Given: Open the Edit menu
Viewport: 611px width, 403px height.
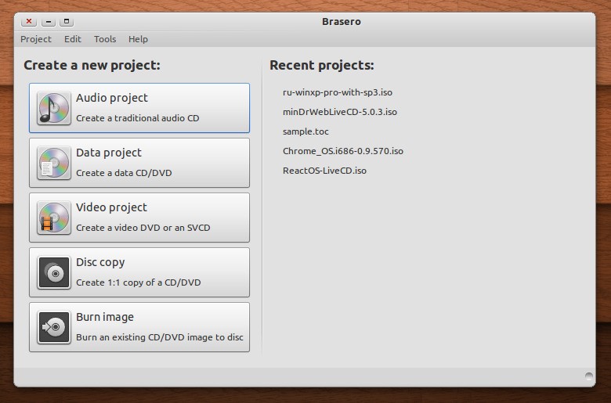Looking at the screenshot, I should pyautogui.click(x=73, y=39).
